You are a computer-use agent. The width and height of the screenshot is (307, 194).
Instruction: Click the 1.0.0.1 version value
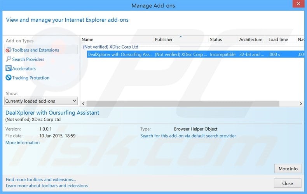(x=45, y=129)
